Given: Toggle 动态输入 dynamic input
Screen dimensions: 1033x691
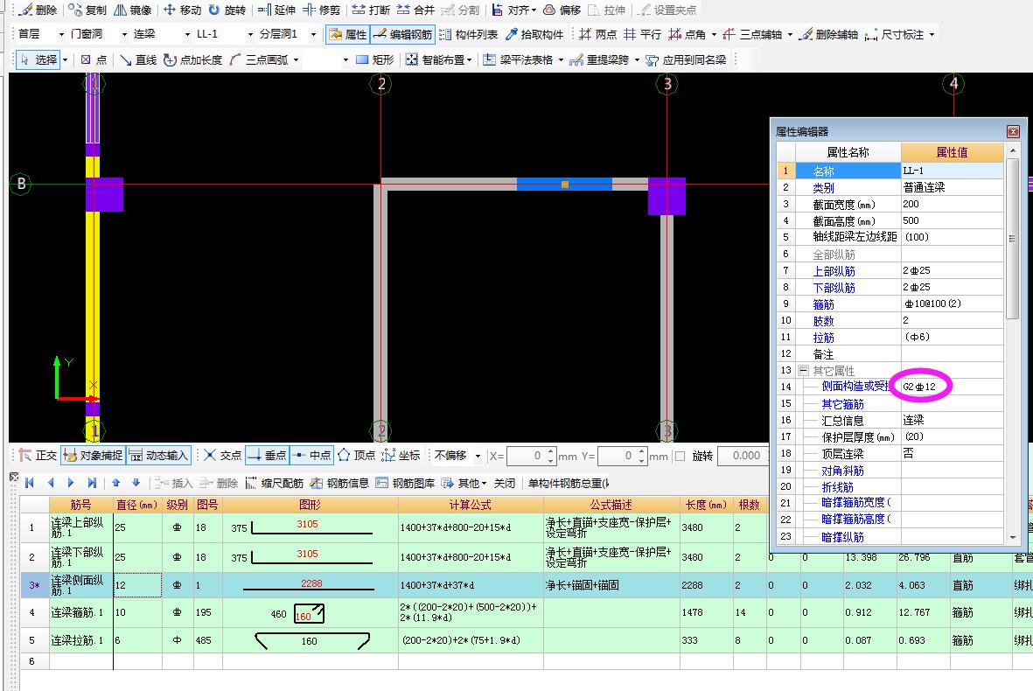Looking at the screenshot, I should pyautogui.click(x=159, y=455).
